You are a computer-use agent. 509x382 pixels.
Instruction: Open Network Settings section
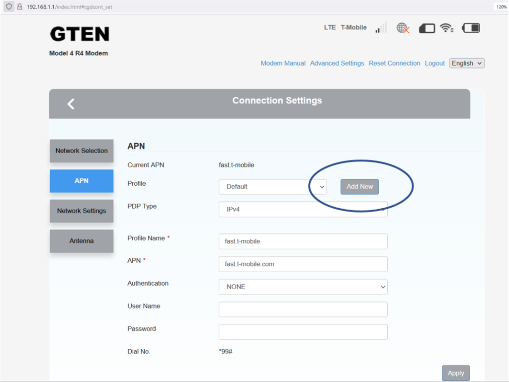pyautogui.click(x=82, y=211)
